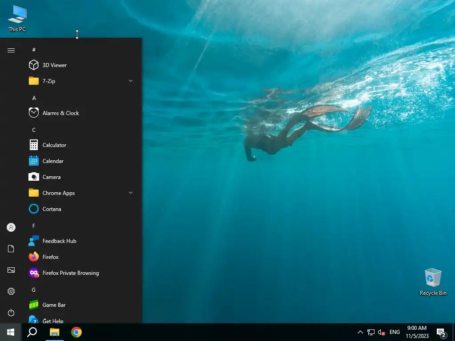Select the Recycle Bin desktop icon

pyautogui.click(x=433, y=282)
